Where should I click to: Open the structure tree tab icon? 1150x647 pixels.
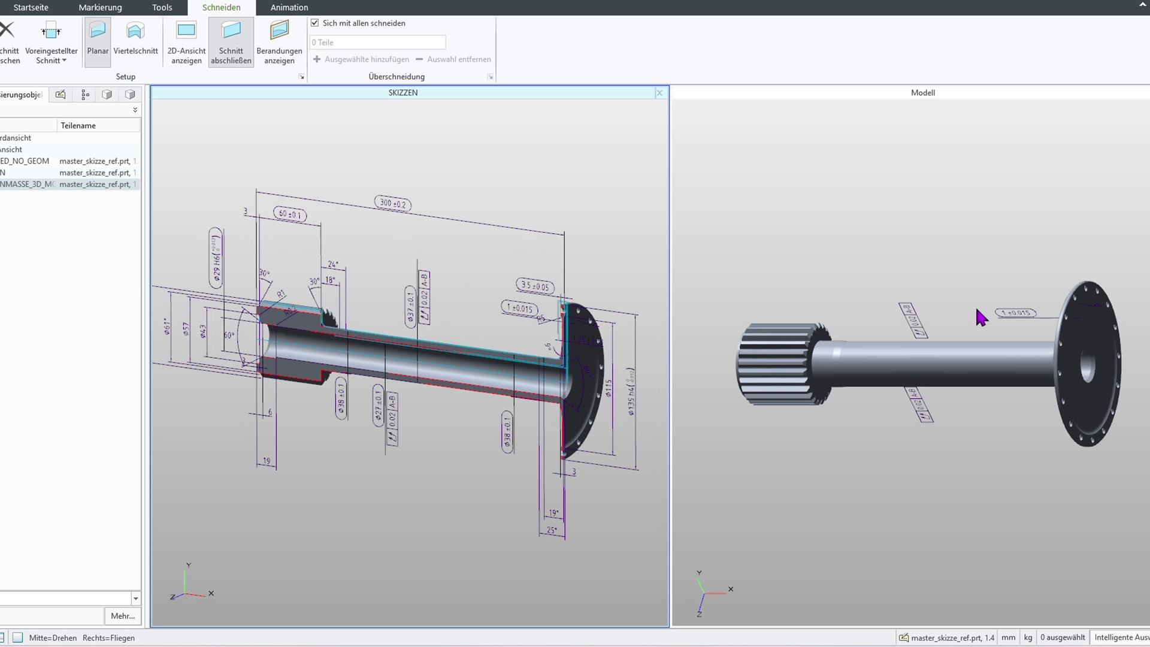85,95
